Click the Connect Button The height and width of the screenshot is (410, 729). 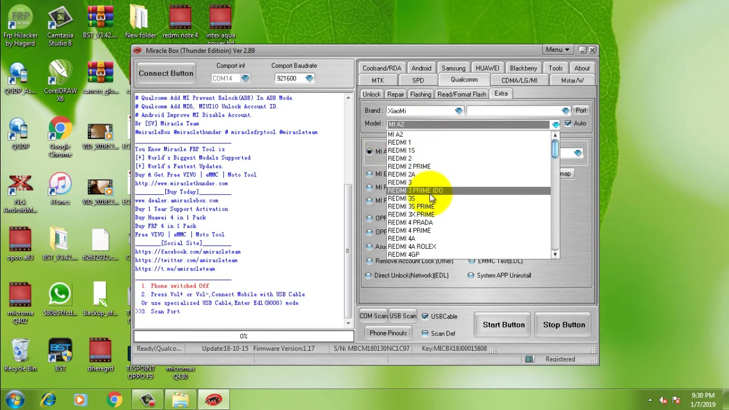pyautogui.click(x=166, y=73)
